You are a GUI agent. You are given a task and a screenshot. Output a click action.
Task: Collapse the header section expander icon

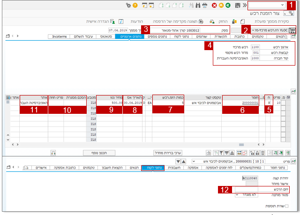[293, 37]
